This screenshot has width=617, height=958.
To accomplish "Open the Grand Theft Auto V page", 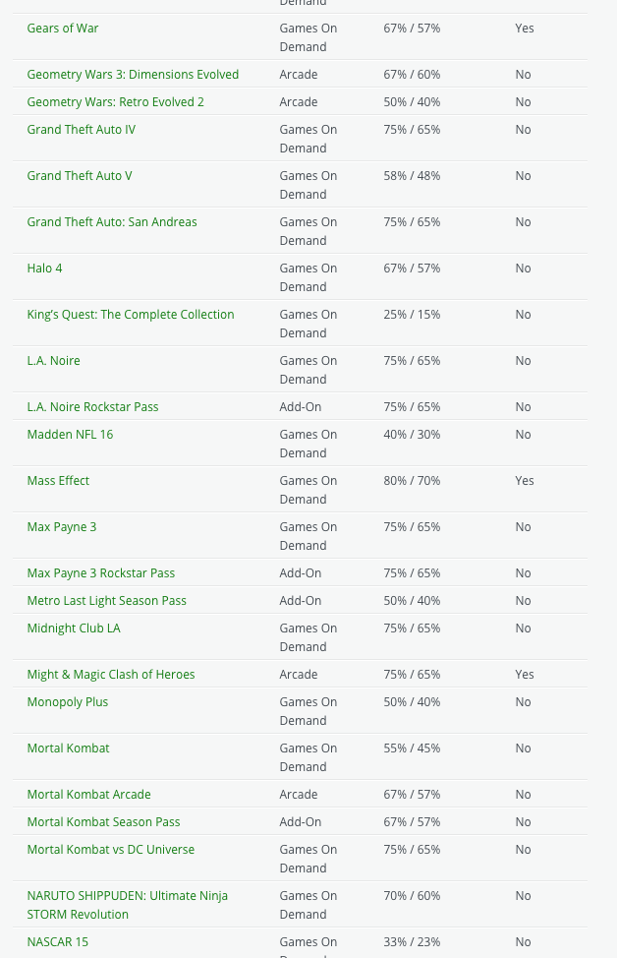I will point(80,176).
